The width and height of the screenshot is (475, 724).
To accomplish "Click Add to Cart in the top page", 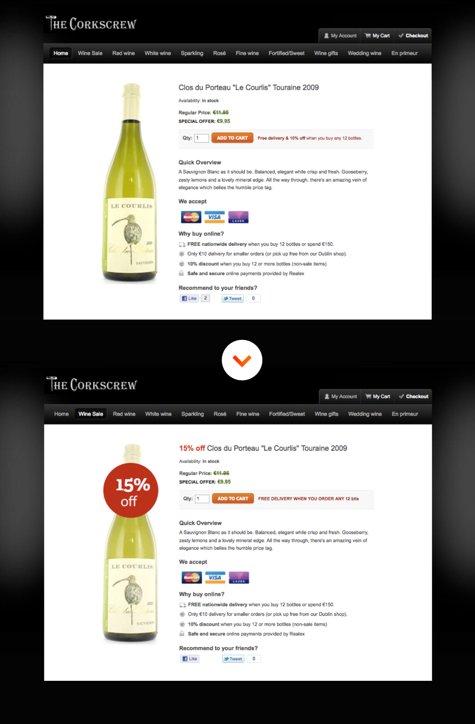I will click(x=233, y=138).
